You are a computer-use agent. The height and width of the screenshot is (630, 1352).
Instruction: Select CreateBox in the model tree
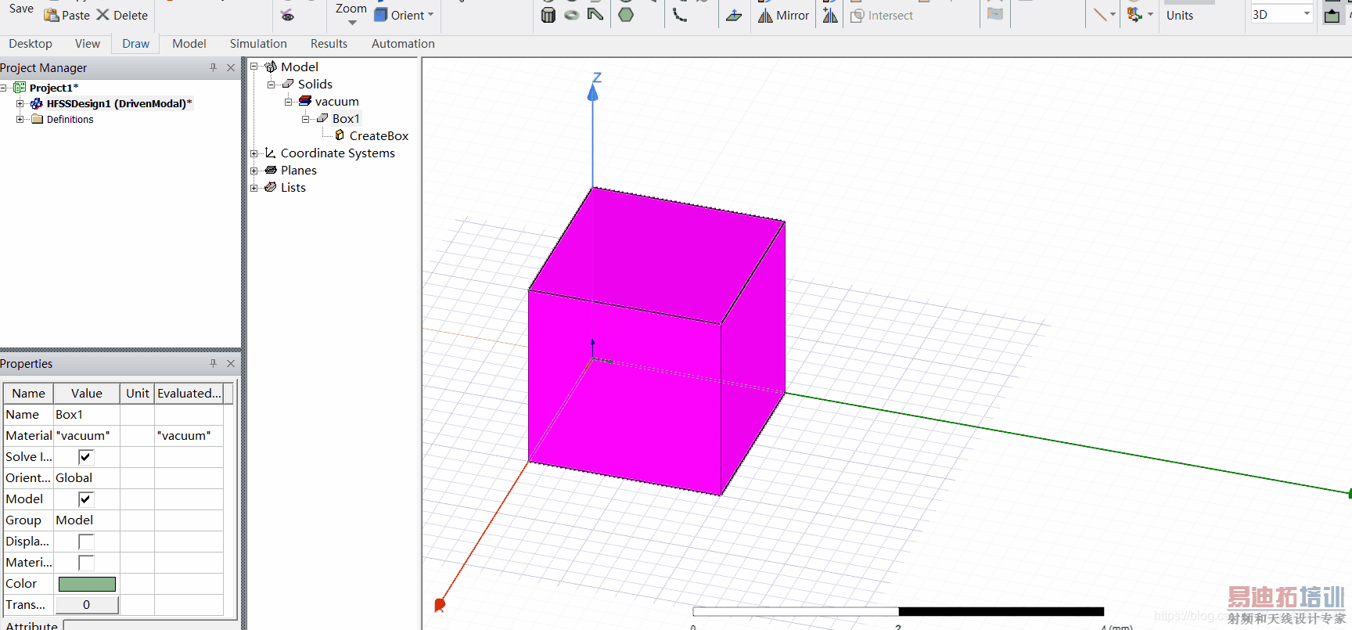(379, 136)
